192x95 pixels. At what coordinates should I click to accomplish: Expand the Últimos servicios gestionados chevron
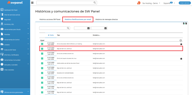pyautogui.click(x=28, y=91)
